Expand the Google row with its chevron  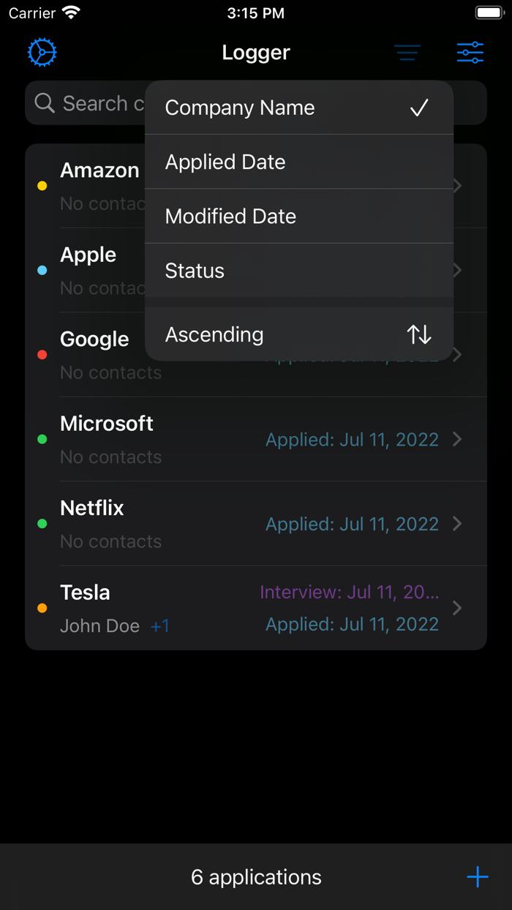457,355
